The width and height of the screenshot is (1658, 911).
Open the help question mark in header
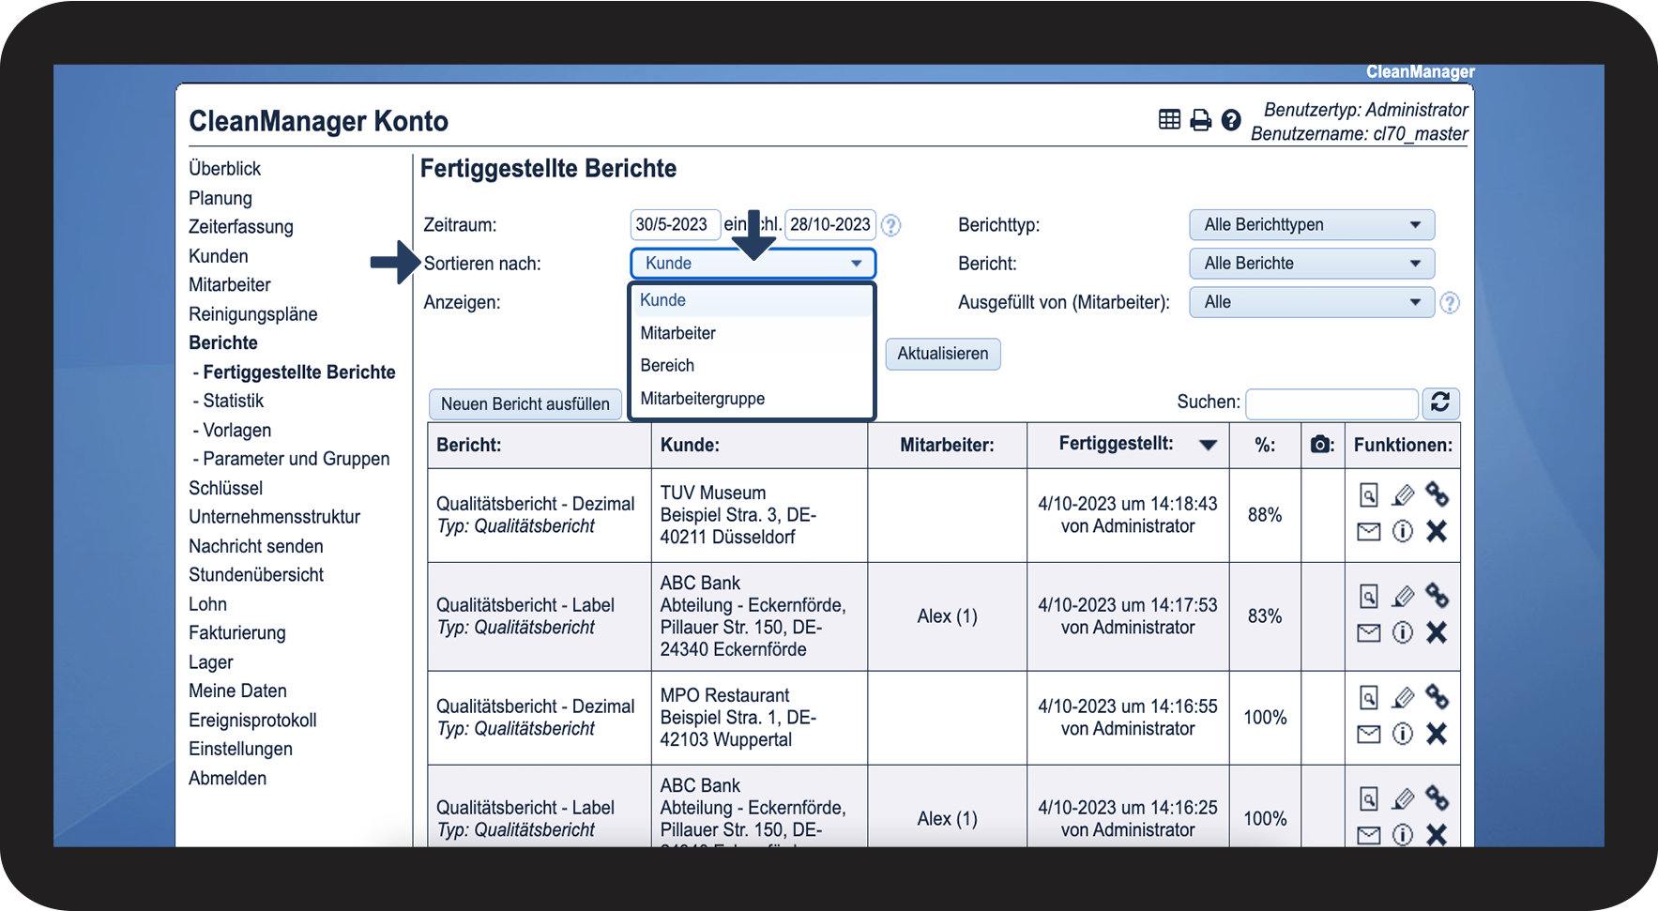pos(1231,120)
